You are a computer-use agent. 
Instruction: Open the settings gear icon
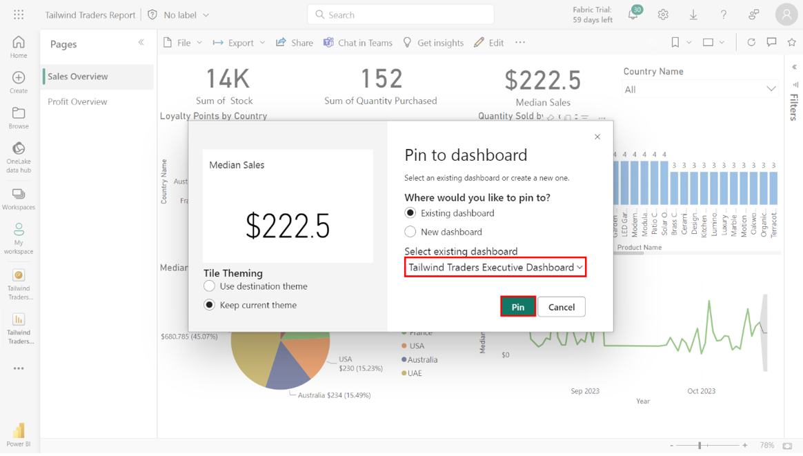click(x=663, y=14)
